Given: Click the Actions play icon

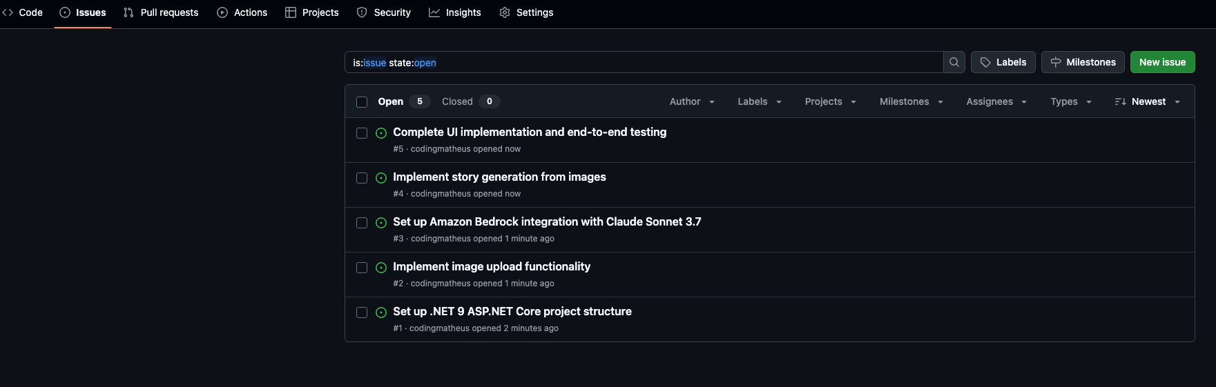Looking at the screenshot, I should [222, 12].
